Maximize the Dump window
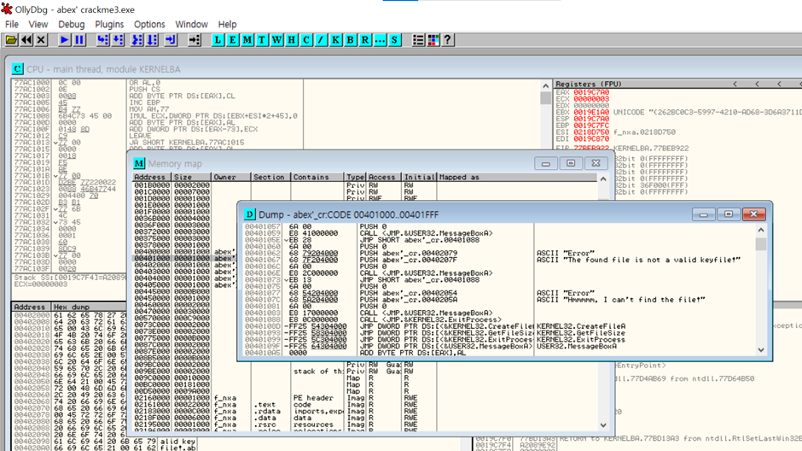Image resolution: width=802 pixels, height=451 pixels. coord(729,214)
